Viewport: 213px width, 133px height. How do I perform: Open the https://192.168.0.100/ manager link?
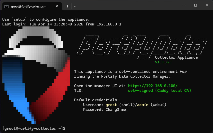[153, 86]
